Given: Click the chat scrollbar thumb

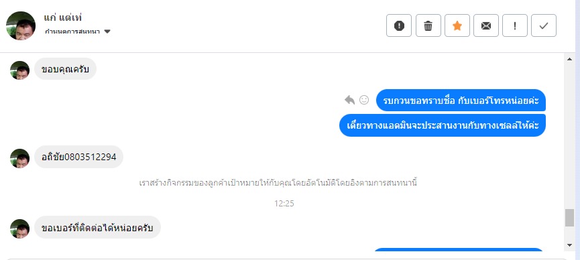Looking at the screenshot, I should click(x=569, y=218).
